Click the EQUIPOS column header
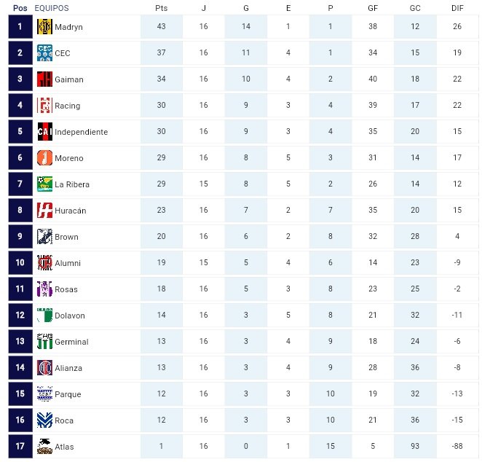 pyautogui.click(x=52, y=8)
